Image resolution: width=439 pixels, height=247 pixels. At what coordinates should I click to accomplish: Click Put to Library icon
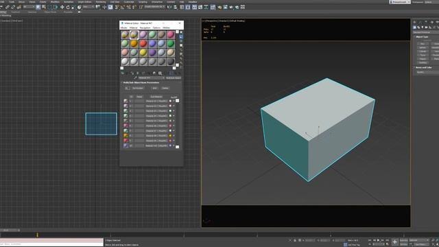154,73
